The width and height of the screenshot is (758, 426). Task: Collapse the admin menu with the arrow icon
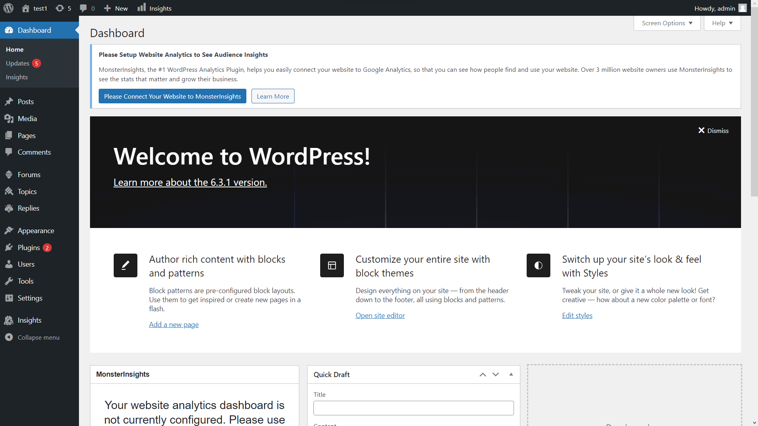click(9, 337)
